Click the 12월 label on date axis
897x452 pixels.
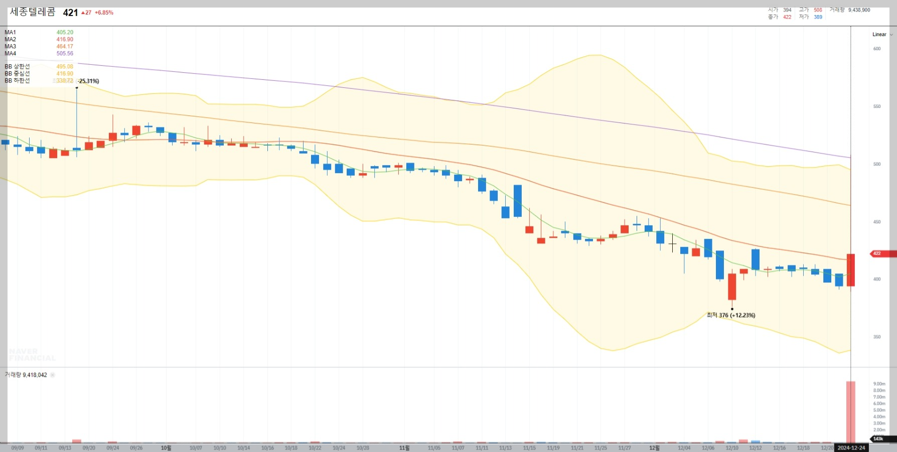click(654, 448)
